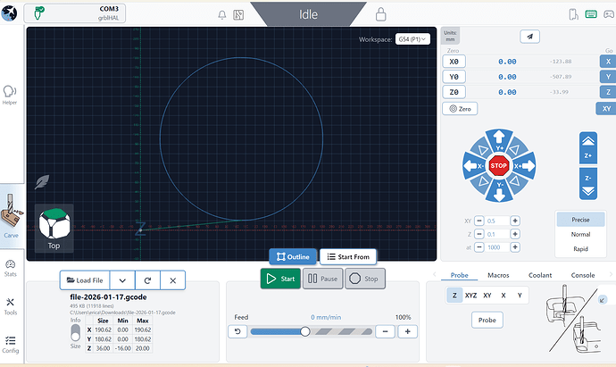Screen dimensions: 616x367
Task: Click the notifications bell icon
Action: pyautogui.click(x=222, y=14)
